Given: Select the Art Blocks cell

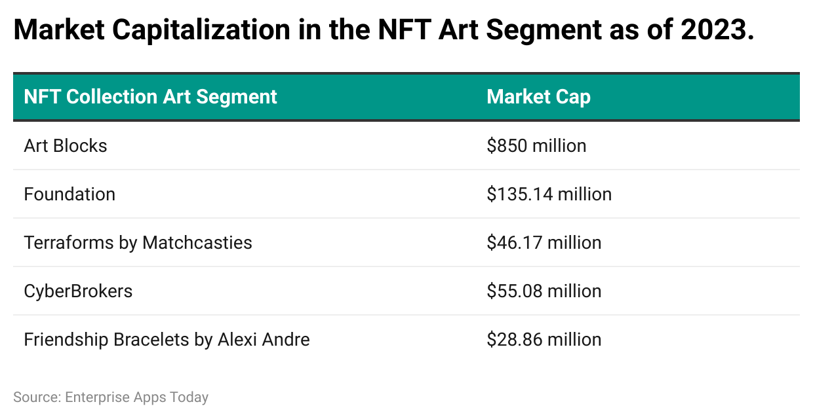Looking at the screenshot, I should (66, 145).
